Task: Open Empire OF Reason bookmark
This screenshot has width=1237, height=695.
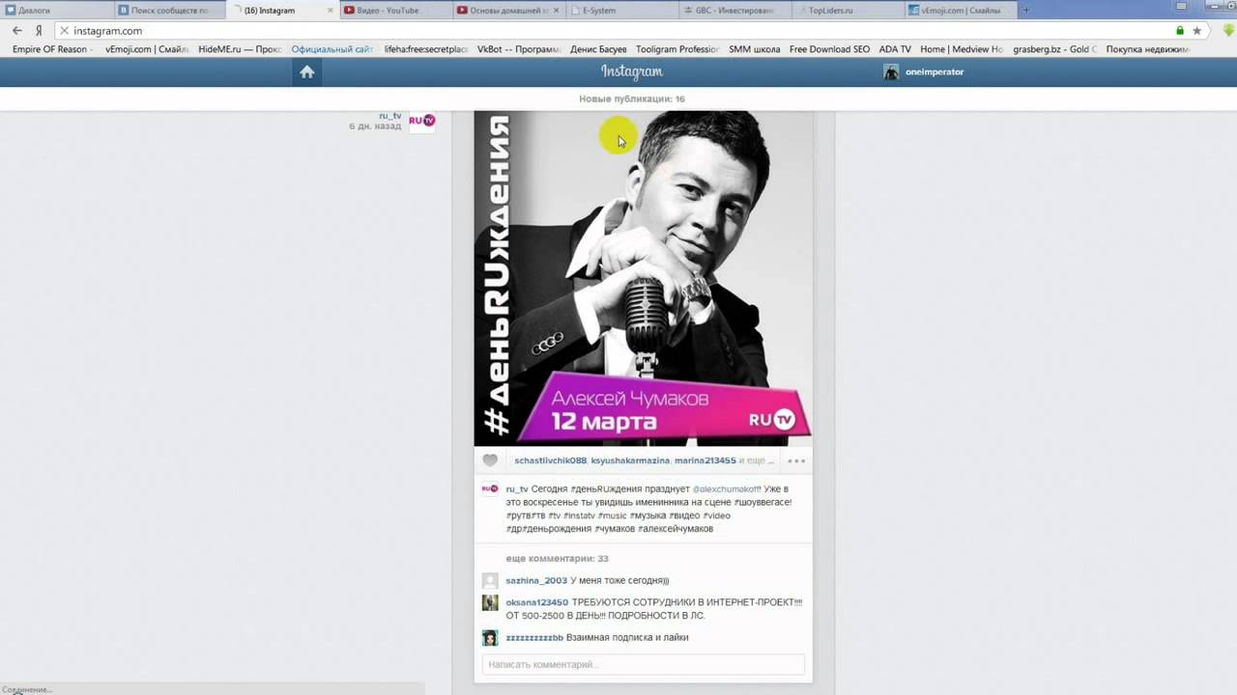Action: (50, 49)
